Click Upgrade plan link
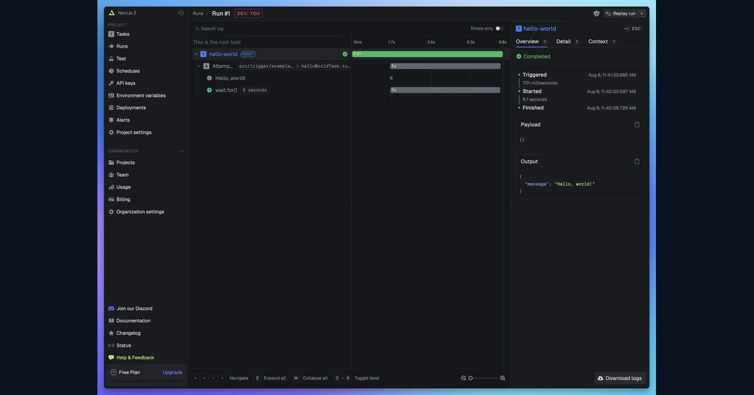754x395 pixels. (x=172, y=372)
